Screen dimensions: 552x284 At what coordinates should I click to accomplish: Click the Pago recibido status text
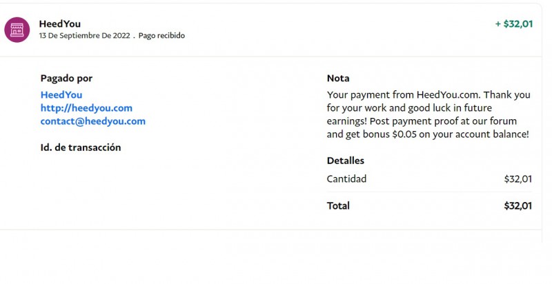click(161, 35)
